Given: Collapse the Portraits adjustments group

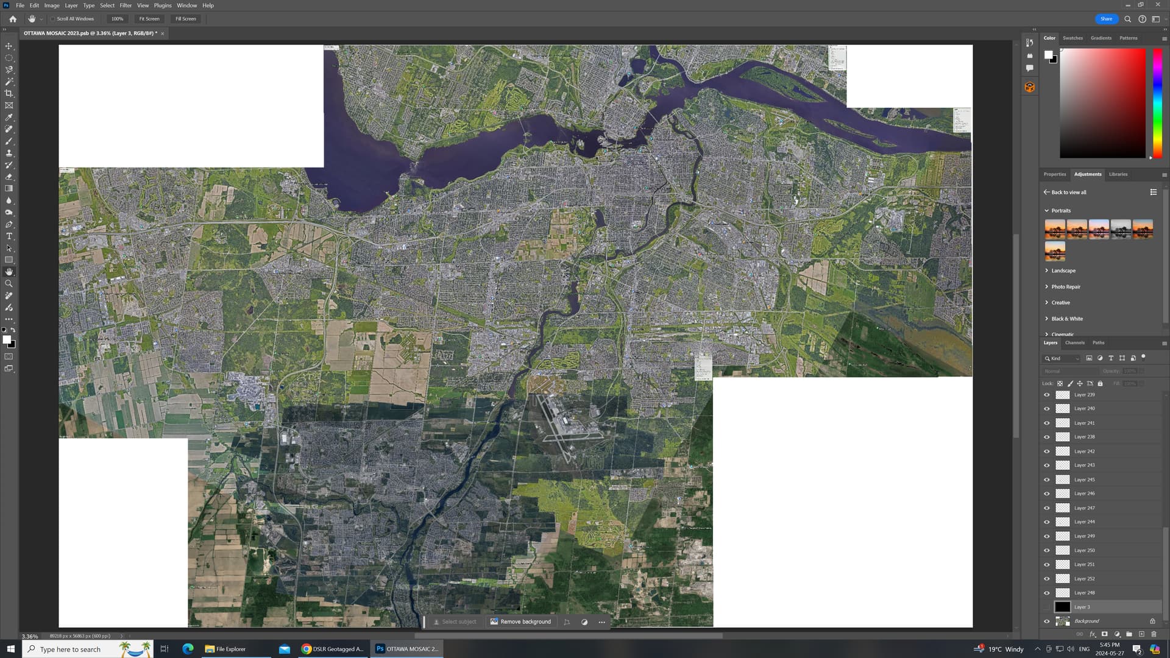Looking at the screenshot, I should tap(1047, 210).
